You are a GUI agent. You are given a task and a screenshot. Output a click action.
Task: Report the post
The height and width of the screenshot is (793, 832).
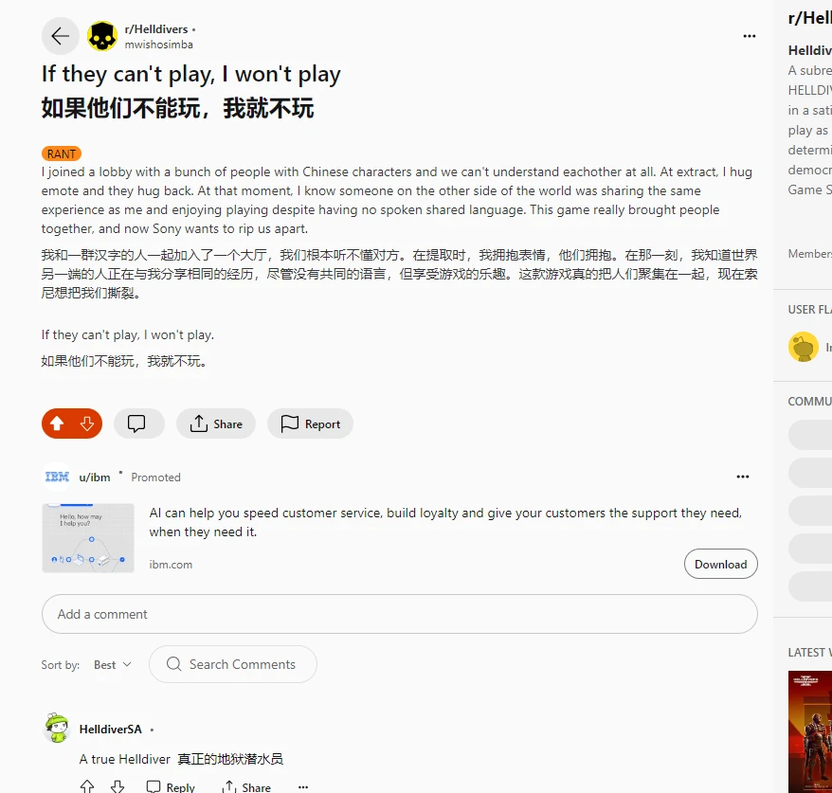click(310, 424)
